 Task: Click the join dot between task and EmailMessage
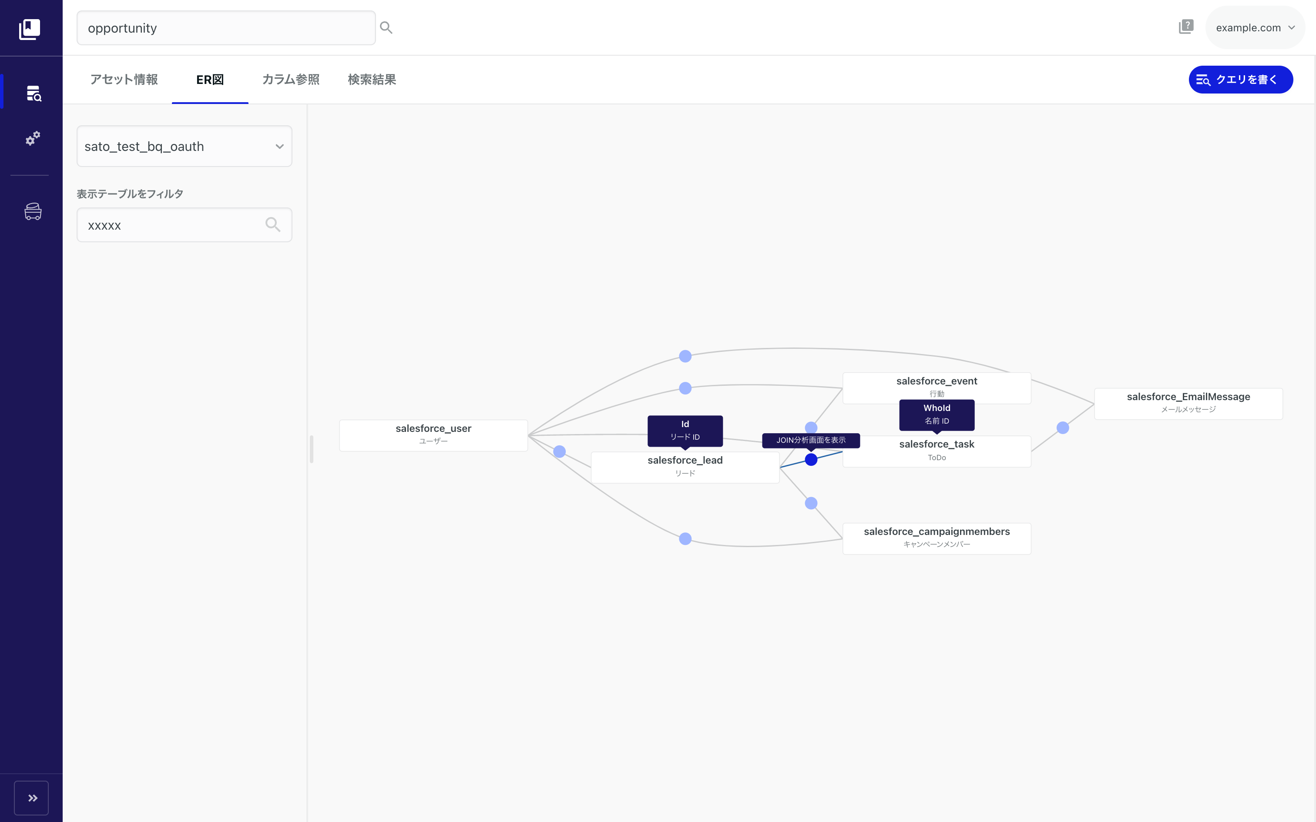click(x=1063, y=428)
